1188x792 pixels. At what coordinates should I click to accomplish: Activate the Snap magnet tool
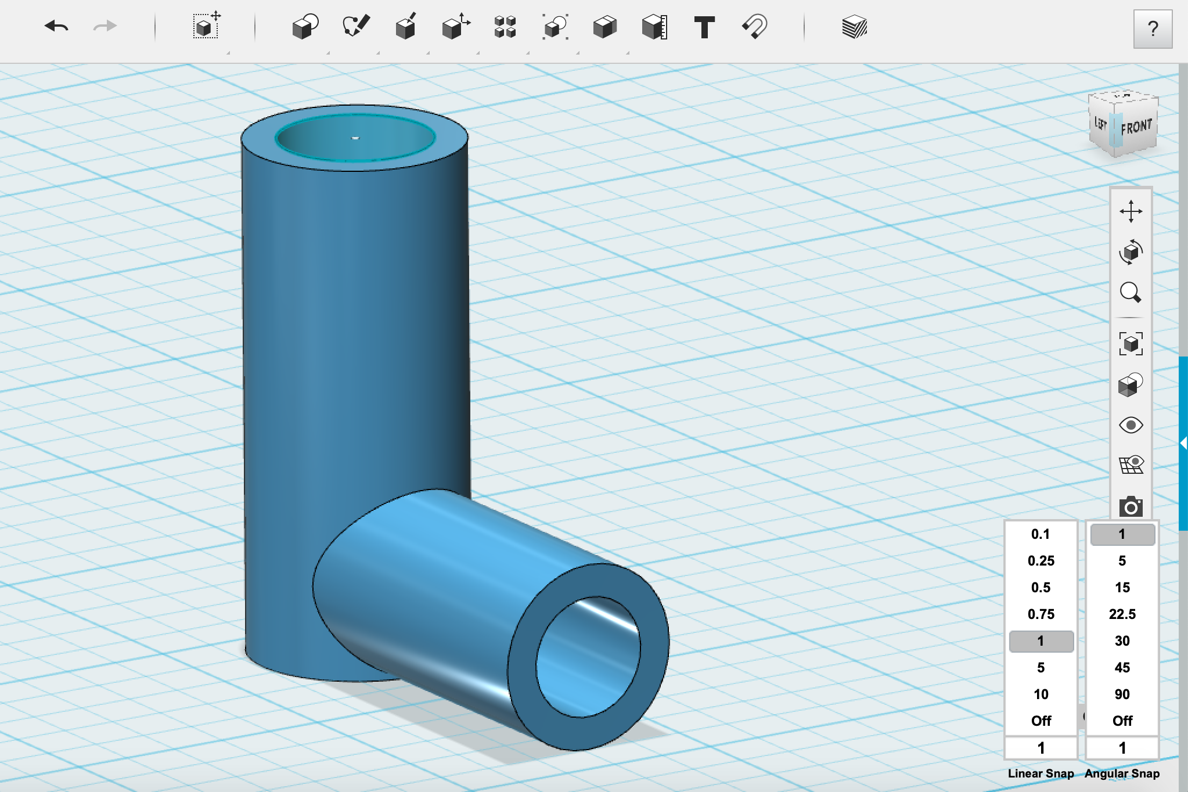coord(754,27)
